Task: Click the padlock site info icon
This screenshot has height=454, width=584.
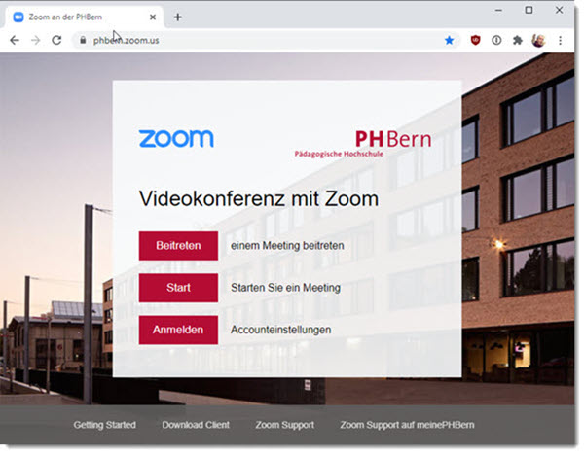Action: click(83, 40)
